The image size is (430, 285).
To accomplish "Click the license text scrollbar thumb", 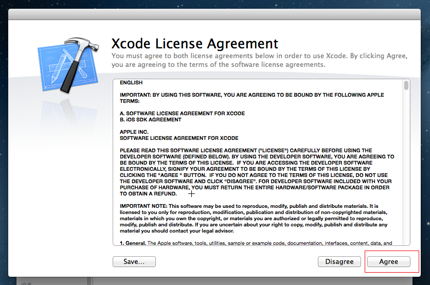I will [406, 85].
